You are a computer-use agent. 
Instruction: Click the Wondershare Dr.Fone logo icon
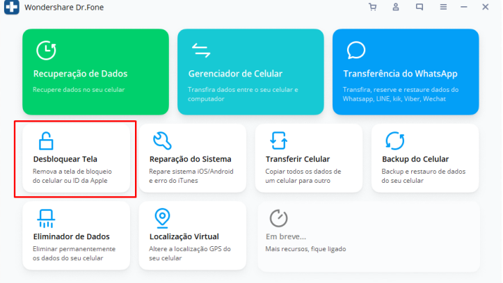tap(12, 7)
